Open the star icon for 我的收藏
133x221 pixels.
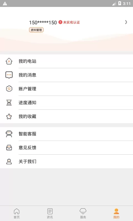[9, 116]
